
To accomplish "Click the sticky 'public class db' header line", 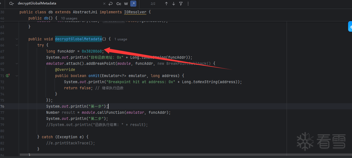I will (85, 12).
